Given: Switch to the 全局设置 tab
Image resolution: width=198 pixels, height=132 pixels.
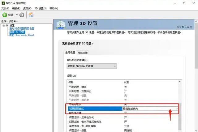Looking at the screenshot, I should [70, 53].
